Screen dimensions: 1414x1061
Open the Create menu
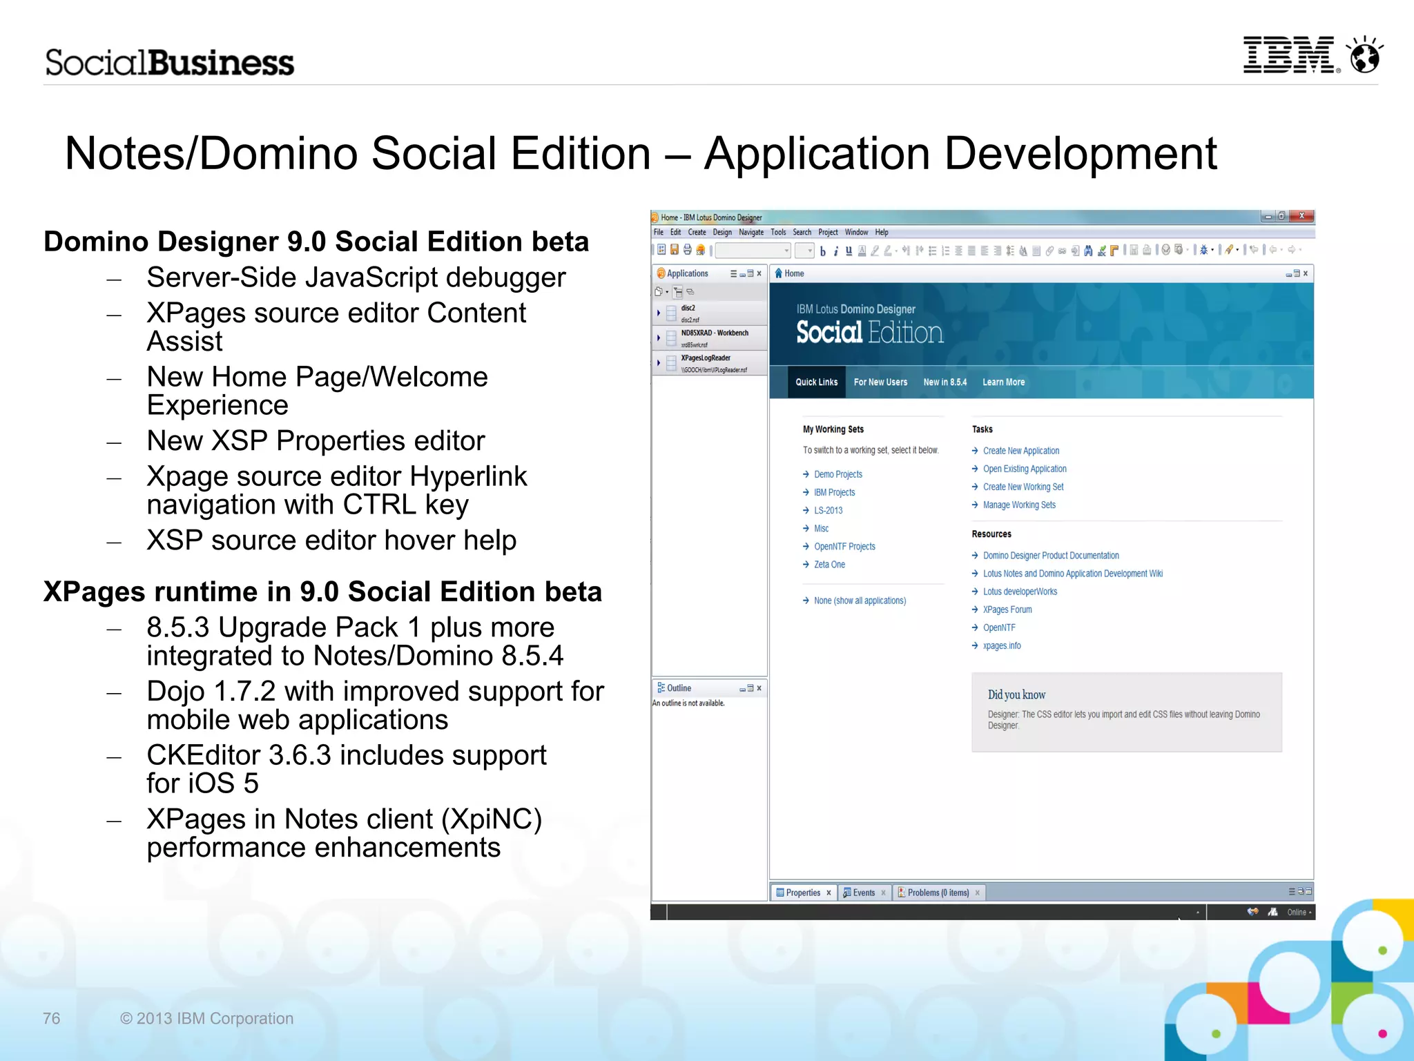[697, 233]
